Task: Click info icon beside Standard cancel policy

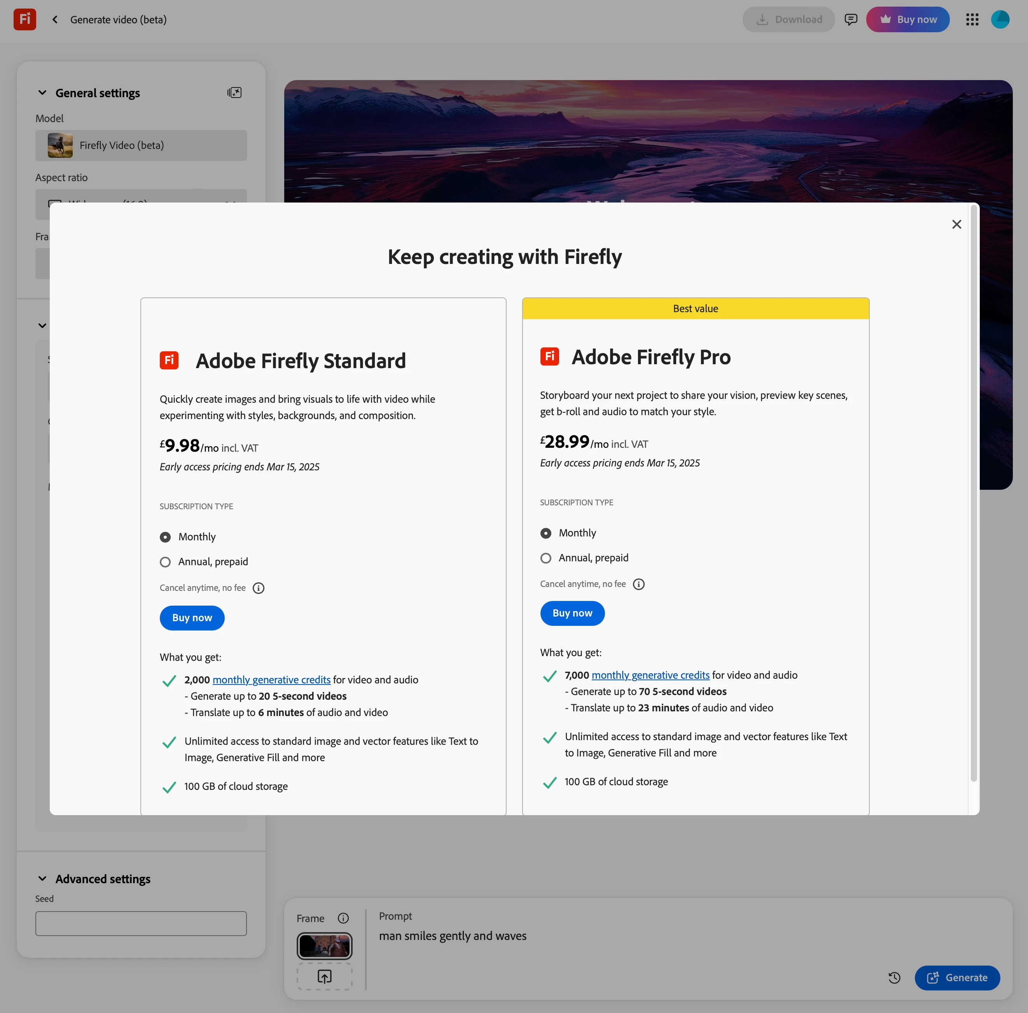Action: [x=259, y=588]
